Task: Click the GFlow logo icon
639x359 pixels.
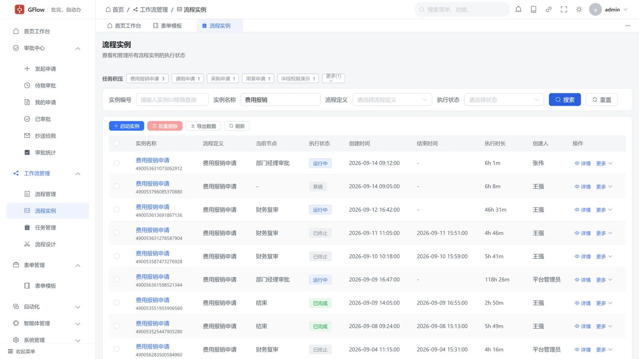Action: pos(20,10)
